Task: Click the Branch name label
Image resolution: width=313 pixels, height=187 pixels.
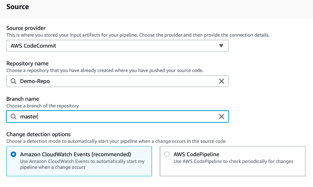Action: point(22,99)
